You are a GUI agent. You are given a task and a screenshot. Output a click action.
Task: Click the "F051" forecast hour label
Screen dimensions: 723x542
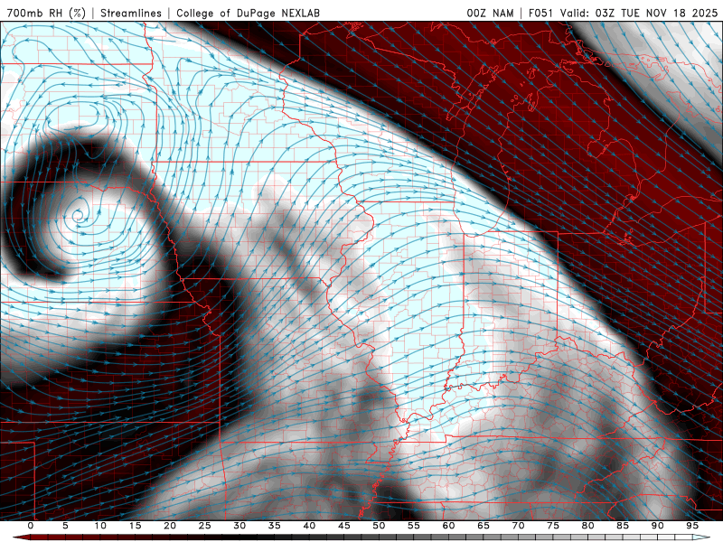541,13
